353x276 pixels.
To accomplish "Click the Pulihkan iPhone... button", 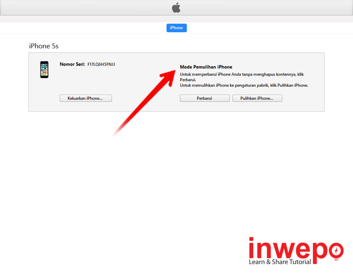I will pyautogui.click(x=257, y=98).
